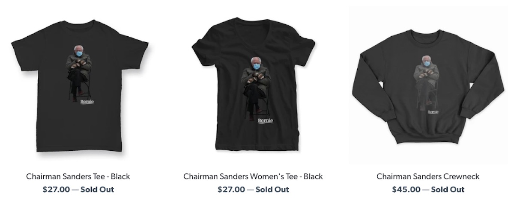
Task: Click the $27.00 price under the Women's Tee
Action: (231, 189)
